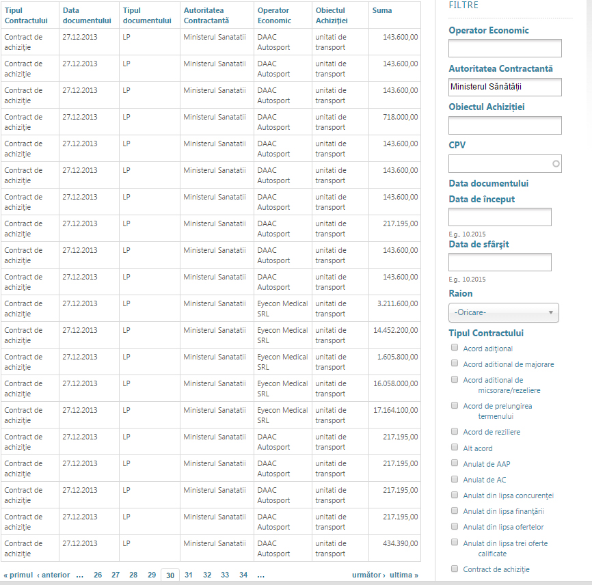Click the 'Data de sfârșit' input field
592x585 pixels.
pyautogui.click(x=500, y=262)
